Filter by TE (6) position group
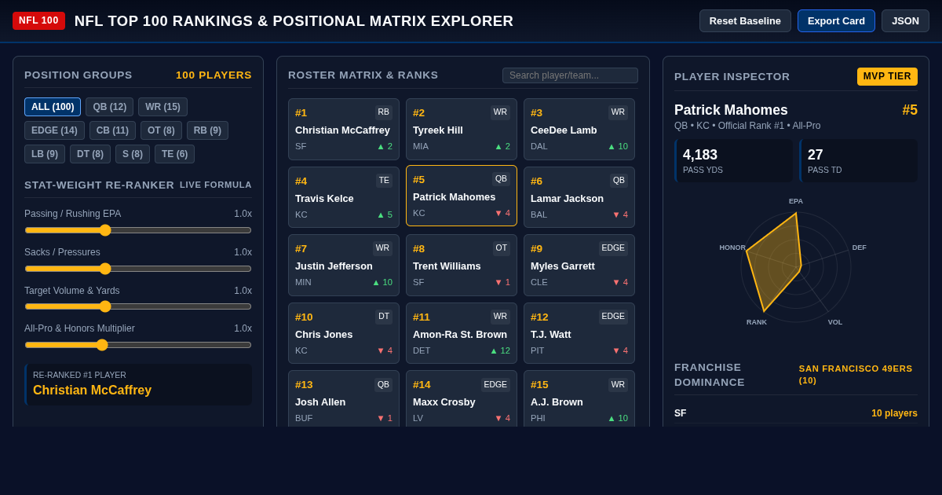 pyautogui.click(x=174, y=154)
